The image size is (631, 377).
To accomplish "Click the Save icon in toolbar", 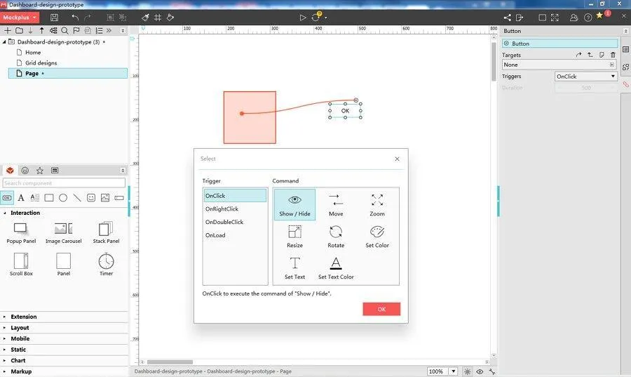I will (x=54, y=18).
